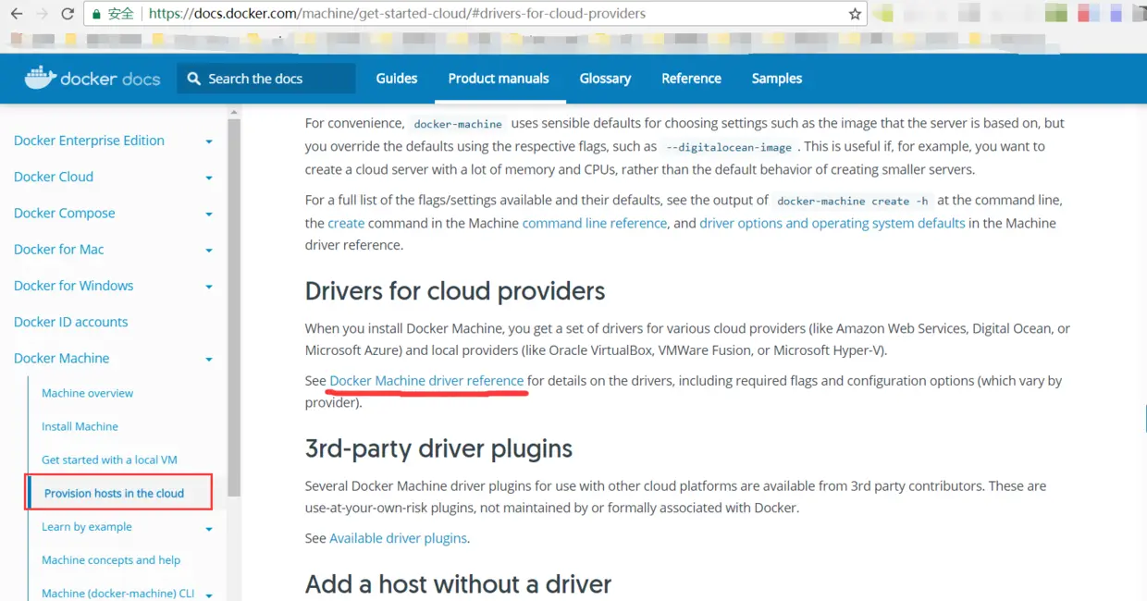Open Docker for Mac in sidebar
The height and width of the screenshot is (601, 1147).
58,249
